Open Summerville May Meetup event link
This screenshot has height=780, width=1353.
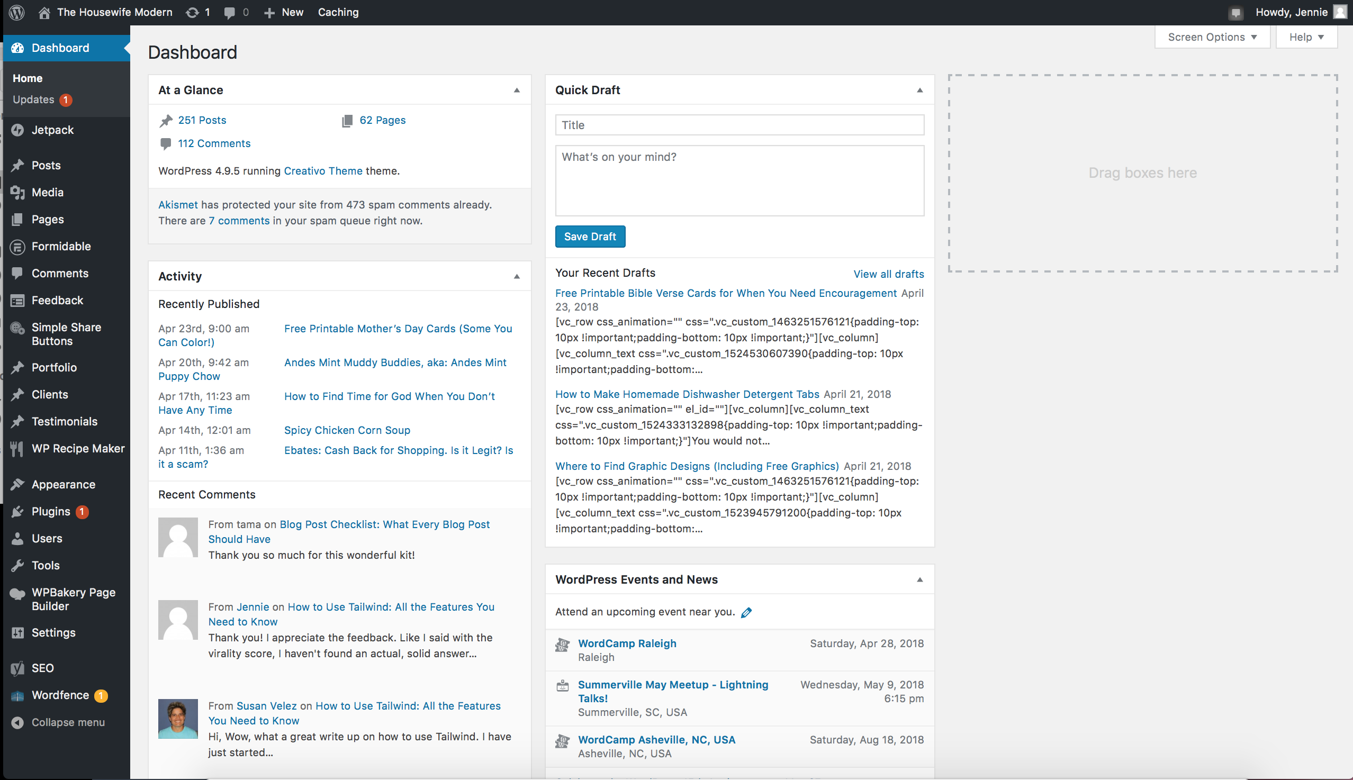[x=673, y=692]
